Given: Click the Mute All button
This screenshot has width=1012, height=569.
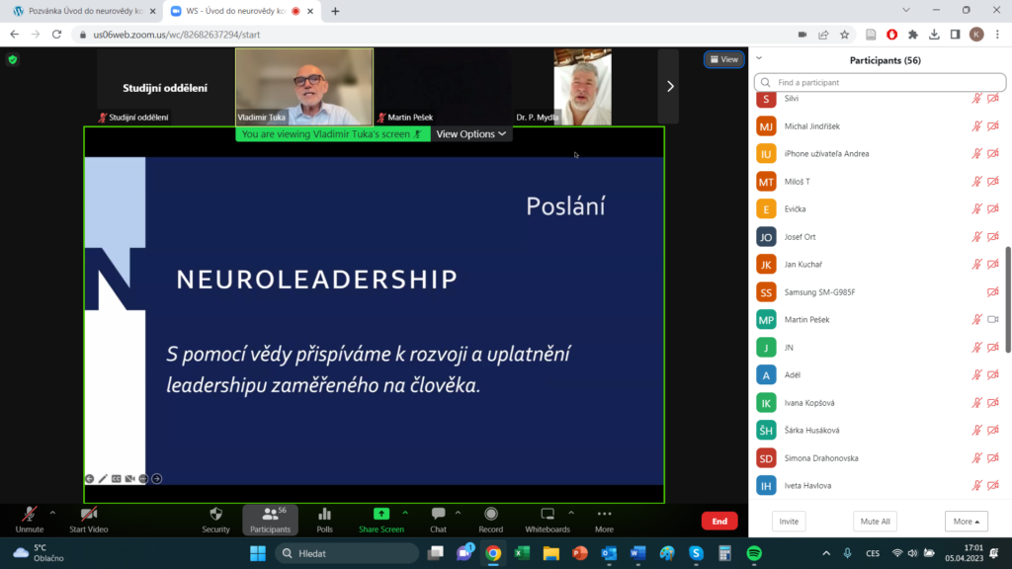Looking at the screenshot, I should click(x=876, y=522).
